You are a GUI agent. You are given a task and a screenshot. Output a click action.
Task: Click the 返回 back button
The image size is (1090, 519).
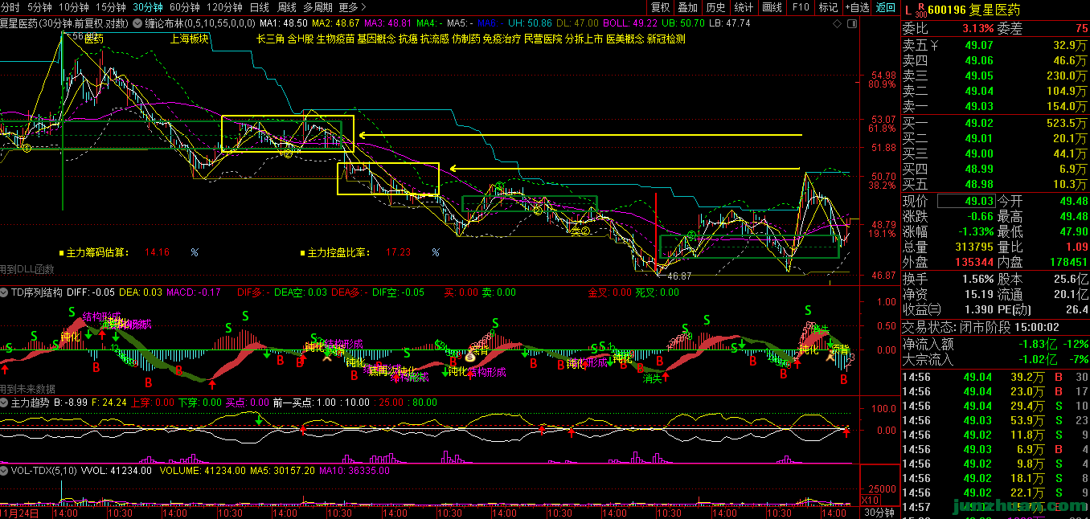[x=886, y=7]
